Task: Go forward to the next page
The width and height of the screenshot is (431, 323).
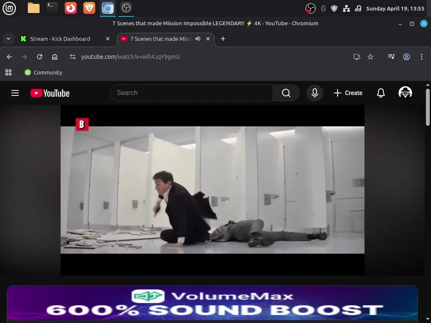Action: pos(24,57)
